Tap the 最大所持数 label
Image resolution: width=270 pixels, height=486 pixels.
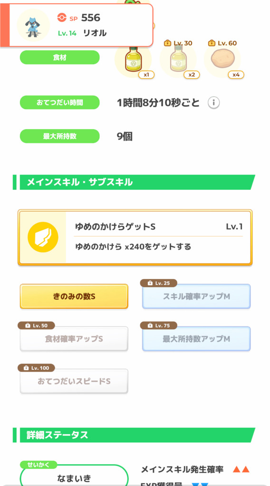click(59, 136)
